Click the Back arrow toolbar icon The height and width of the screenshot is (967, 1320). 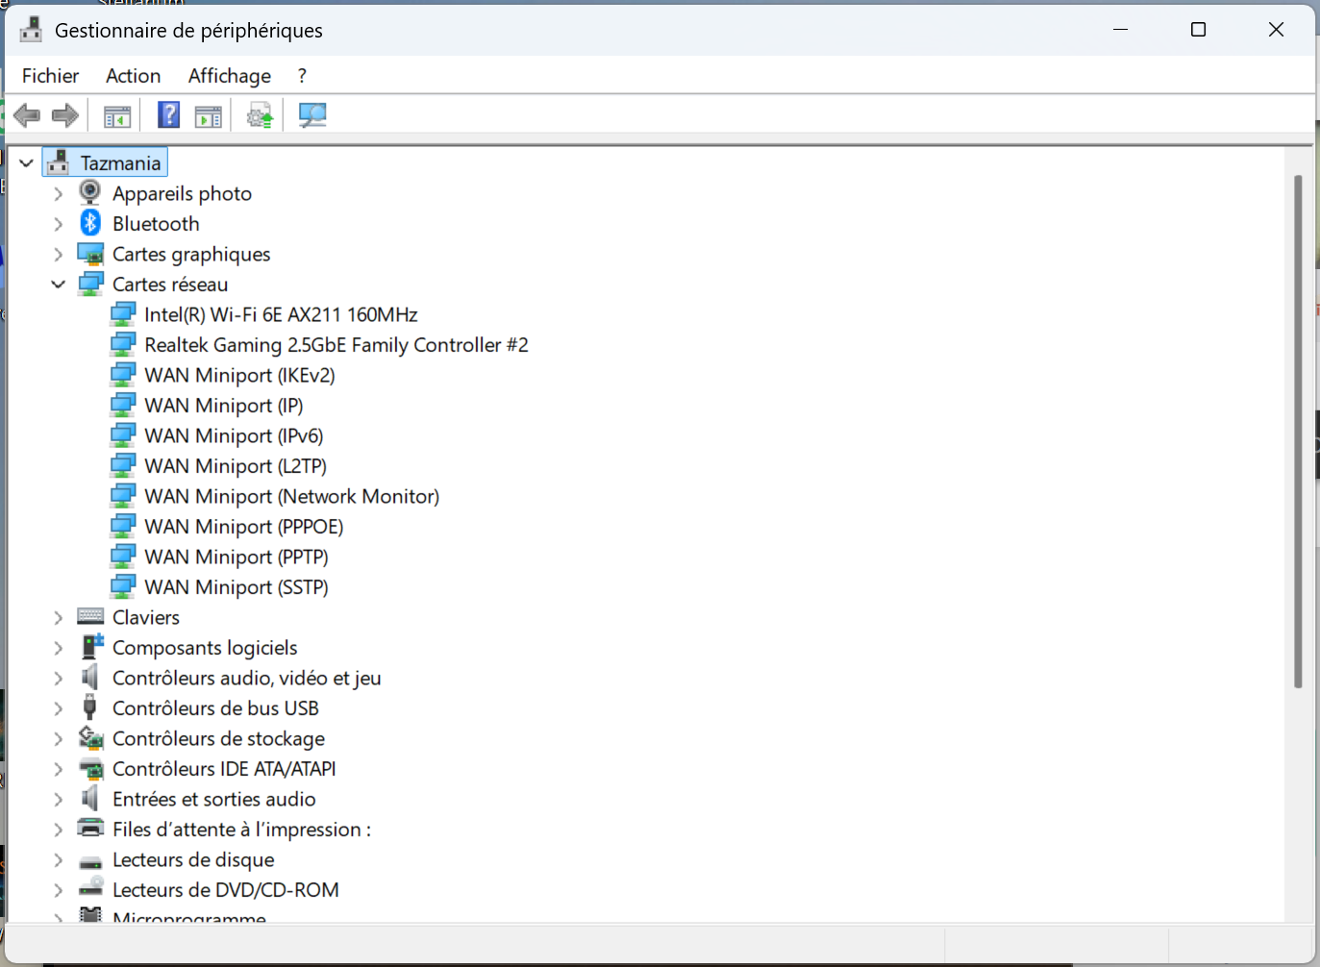27,115
